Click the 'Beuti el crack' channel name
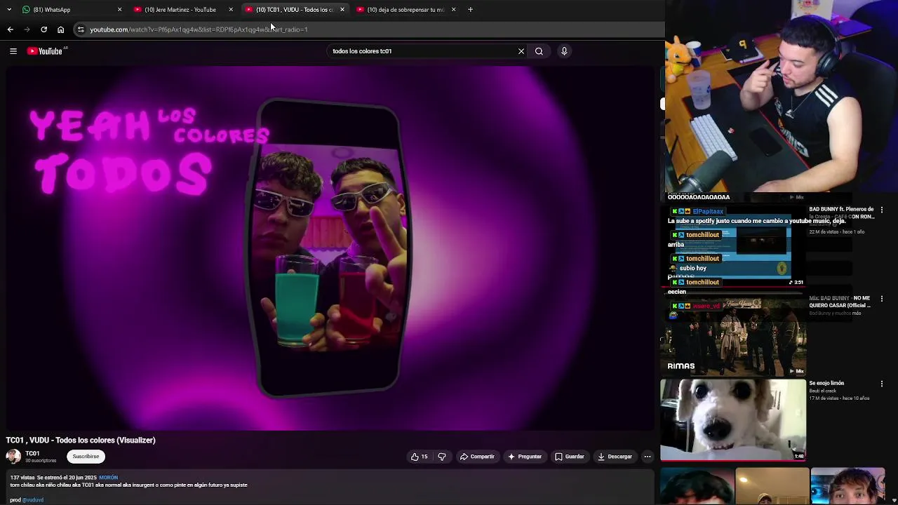898x505 pixels. [x=823, y=391]
